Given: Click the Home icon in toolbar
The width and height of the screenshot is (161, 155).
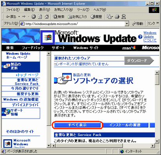Looking at the screenshot, I should click(47, 16).
